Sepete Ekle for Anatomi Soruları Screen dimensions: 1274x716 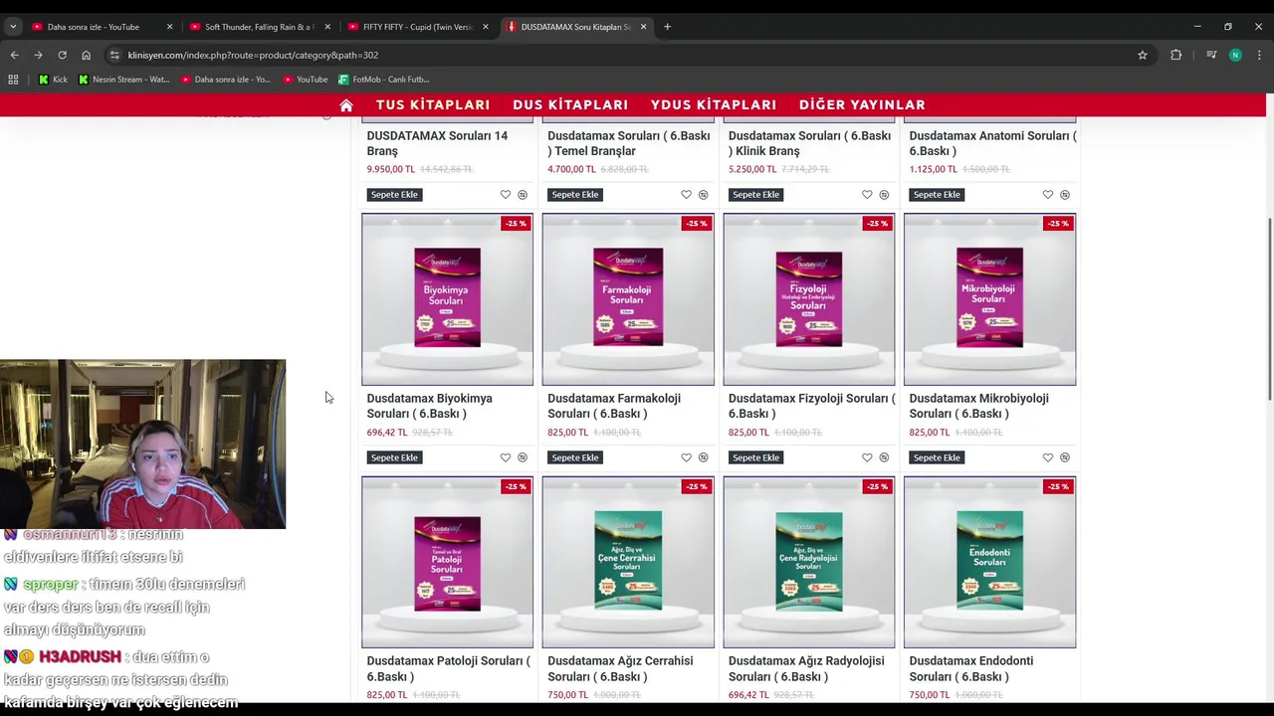(937, 195)
